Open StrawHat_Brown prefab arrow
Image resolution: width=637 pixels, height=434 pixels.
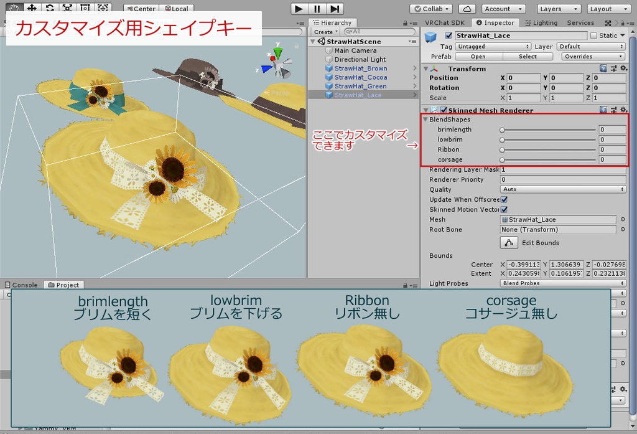pyautogui.click(x=414, y=68)
